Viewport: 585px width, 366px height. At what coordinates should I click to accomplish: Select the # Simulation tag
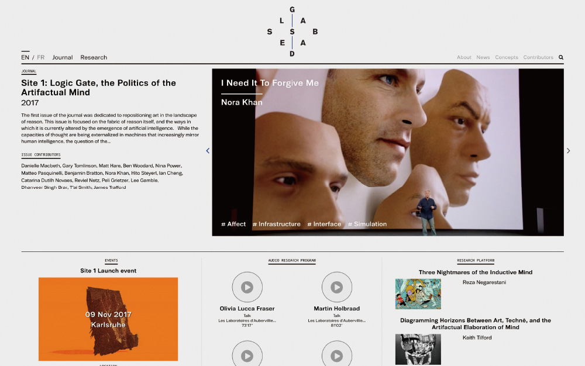click(x=367, y=224)
